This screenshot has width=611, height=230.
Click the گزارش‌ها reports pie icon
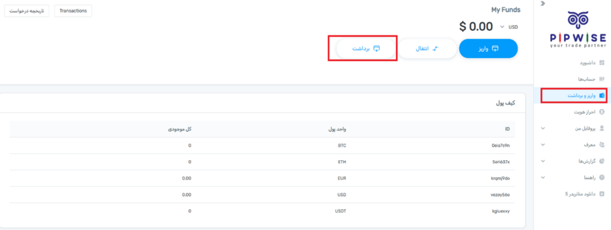602,161
